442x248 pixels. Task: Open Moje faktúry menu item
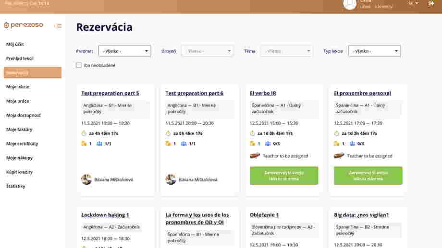[19, 129]
